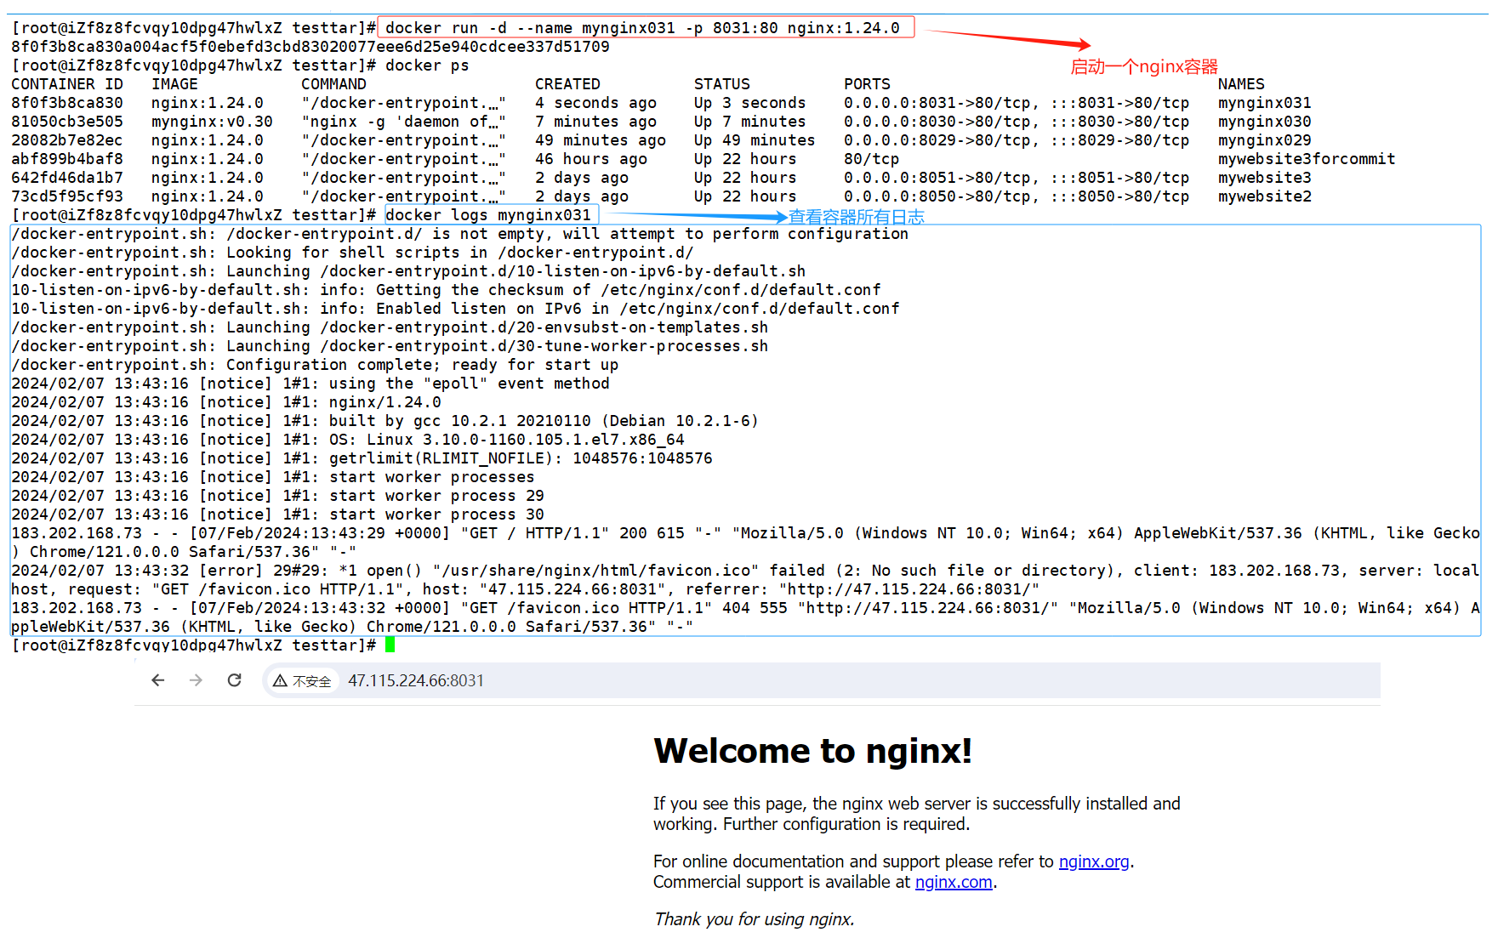Click the docker logs mynginx031 command
Screen dimensions: 1498x938
[x=488, y=215]
